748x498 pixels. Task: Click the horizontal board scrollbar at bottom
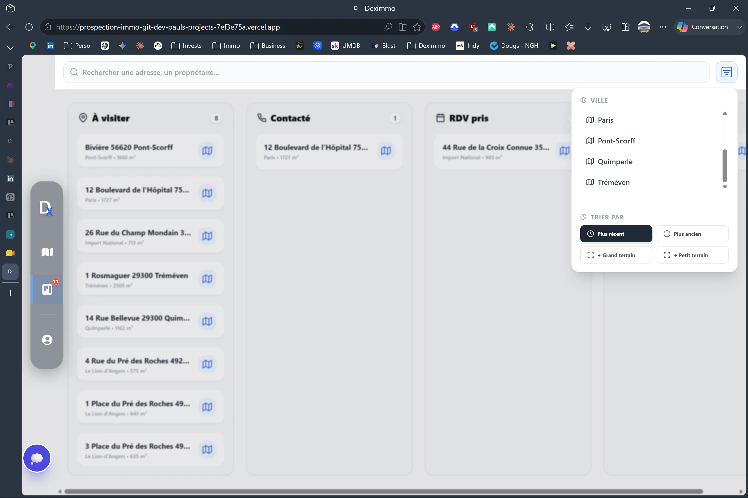[383, 491]
